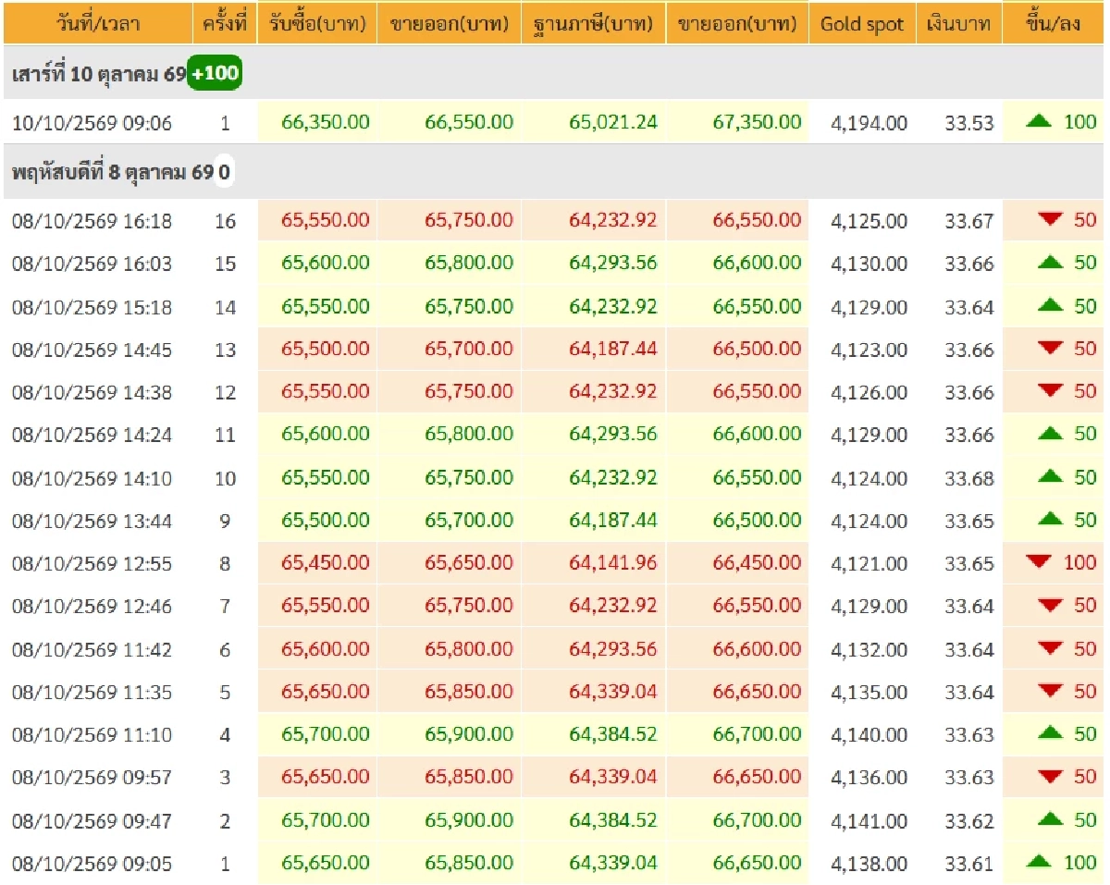Click the green up arrow in the 08/10/2569 09:05 row
The width and height of the screenshot is (1110, 885).
pos(1040,862)
